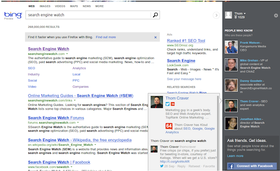This screenshot has width=280, height=171.
Task: Open the MORE menu
Action: tap(99, 6)
